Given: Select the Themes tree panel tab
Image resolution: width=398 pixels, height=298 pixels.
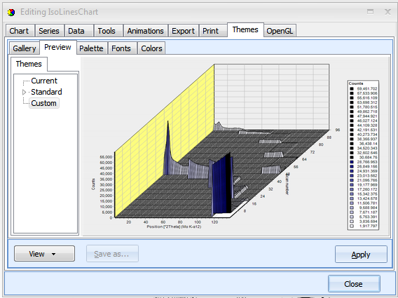Looking at the screenshot, I should (x=29, y=64).
